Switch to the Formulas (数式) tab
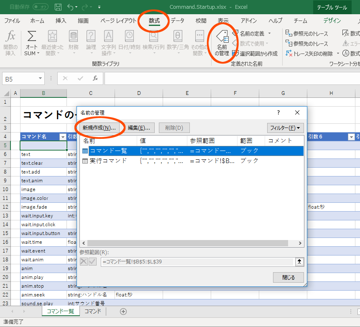Image resolution: width=360 pixels, height=327 pixels. [154, 20]
